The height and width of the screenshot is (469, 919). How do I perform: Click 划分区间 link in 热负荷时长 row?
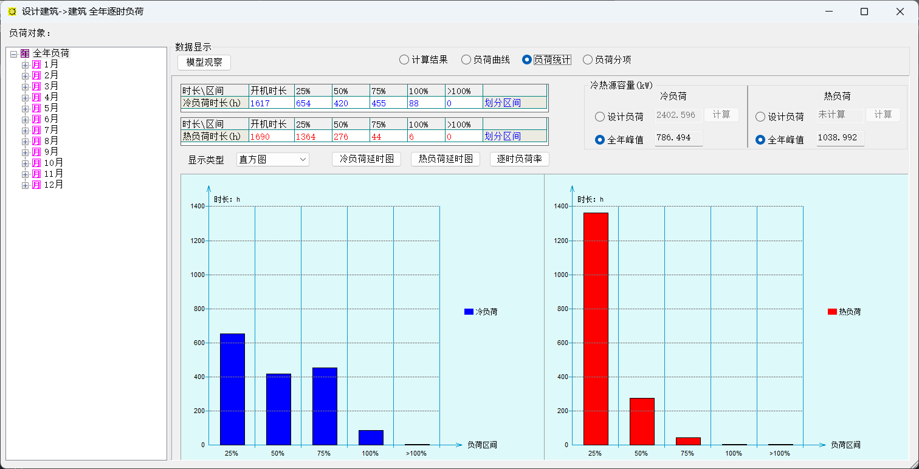[x=502, y=137]
